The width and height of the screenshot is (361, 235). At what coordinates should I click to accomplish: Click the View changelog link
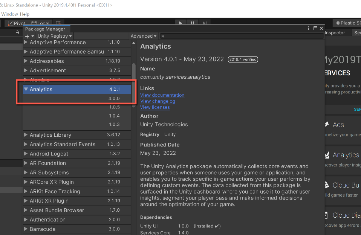coord(158,101)
